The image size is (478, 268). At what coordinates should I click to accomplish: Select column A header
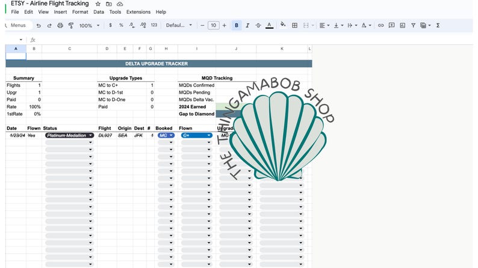[16, 49]
